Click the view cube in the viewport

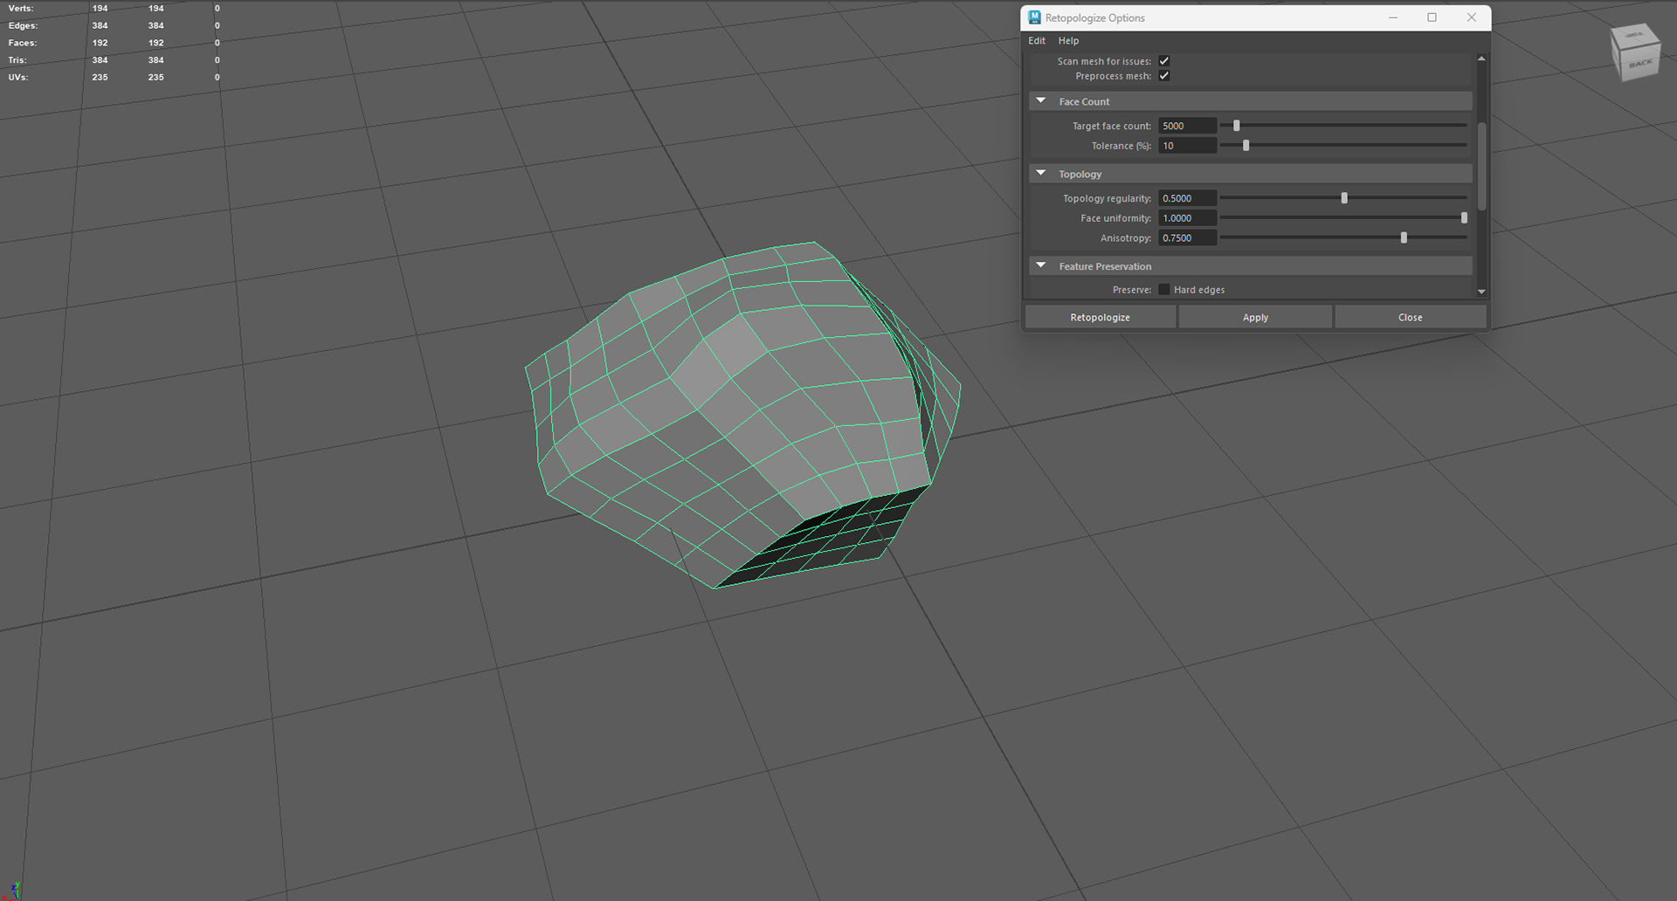tap(1635, 53)
